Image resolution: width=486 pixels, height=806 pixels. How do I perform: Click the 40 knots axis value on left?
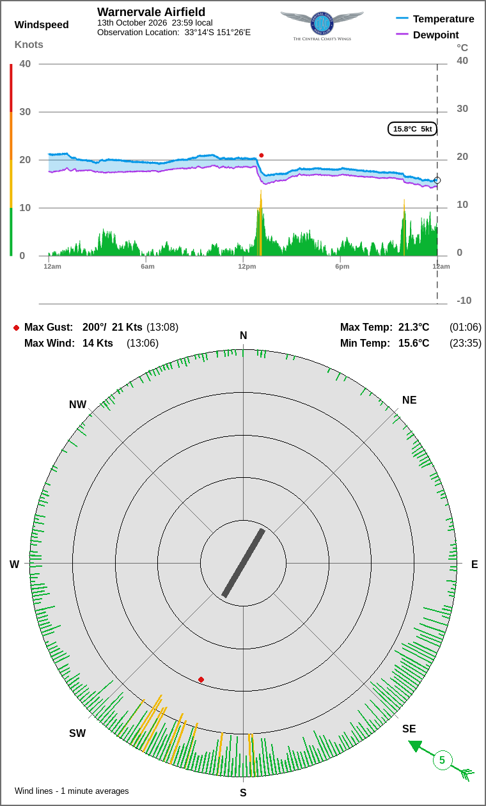click(25, 64)
